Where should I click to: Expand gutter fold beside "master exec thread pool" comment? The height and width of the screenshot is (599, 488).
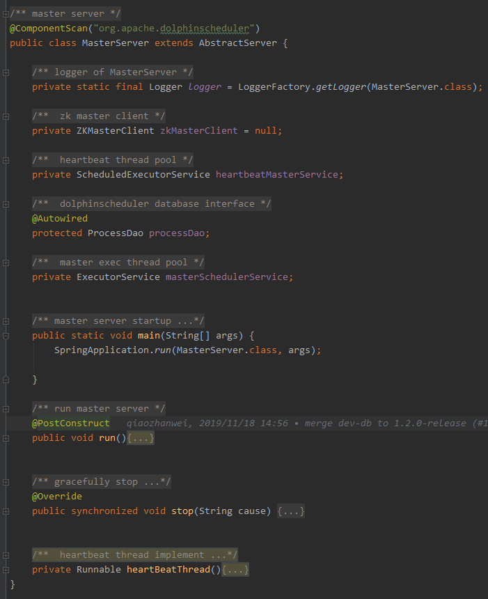point(6,263)
